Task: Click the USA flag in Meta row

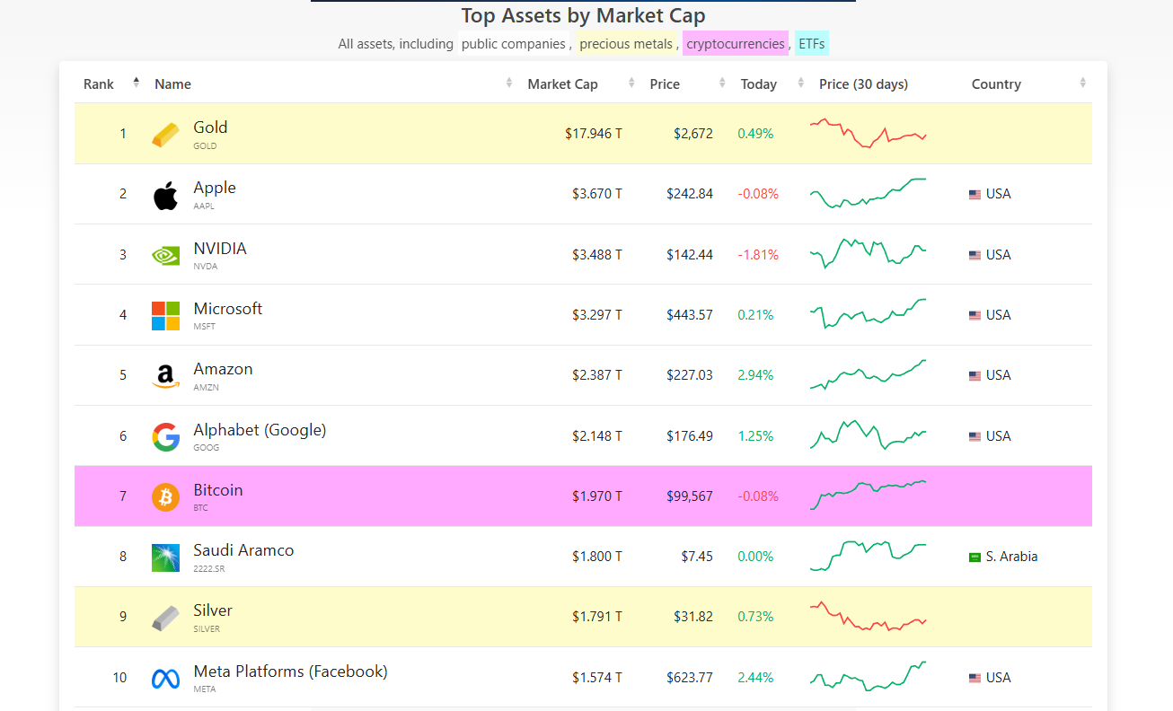Action: [x=975, y=679]
